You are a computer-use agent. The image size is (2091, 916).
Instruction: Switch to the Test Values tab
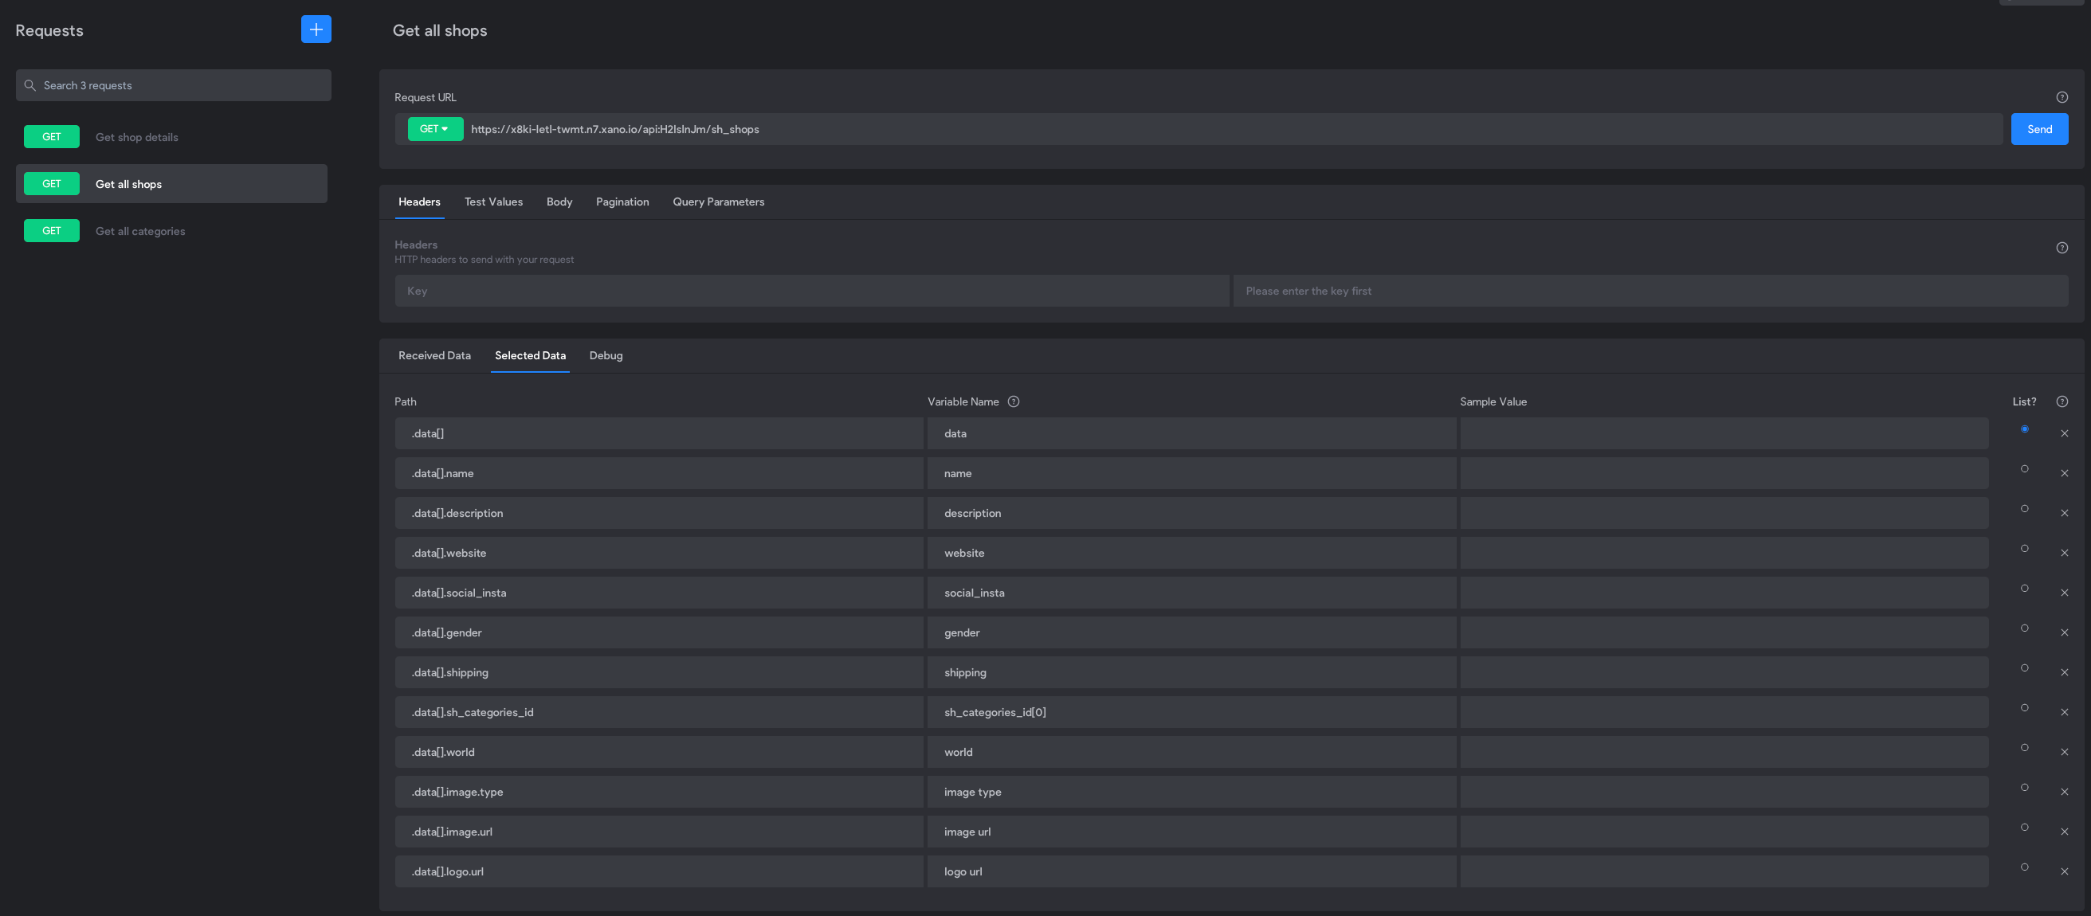coord(492,202)
